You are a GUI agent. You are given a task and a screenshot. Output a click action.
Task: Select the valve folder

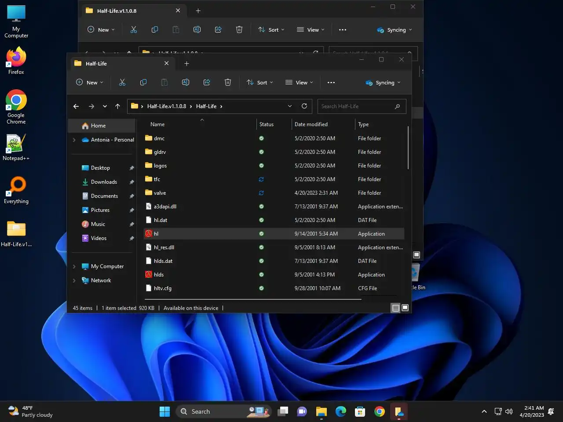(160, 193)
